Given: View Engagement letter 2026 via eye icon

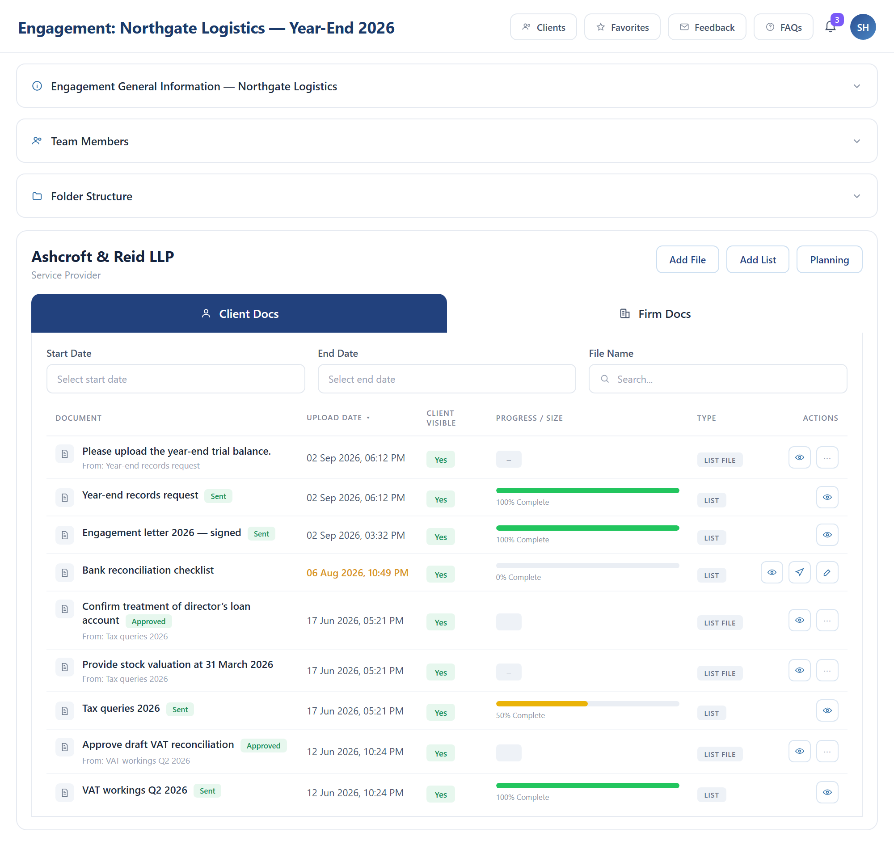Looking at the screenshot, I should pos(827,535).
